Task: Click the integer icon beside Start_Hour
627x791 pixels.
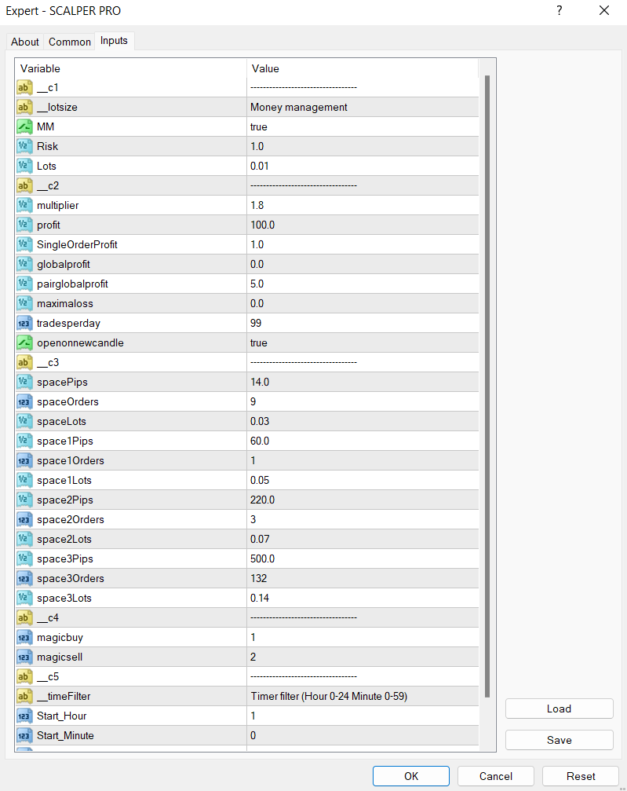Action: [x=24, y=716]
